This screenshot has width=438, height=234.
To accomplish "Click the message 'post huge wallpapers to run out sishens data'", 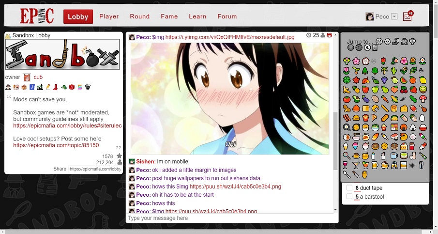I will pyautogui.click(x=206, y=178).
